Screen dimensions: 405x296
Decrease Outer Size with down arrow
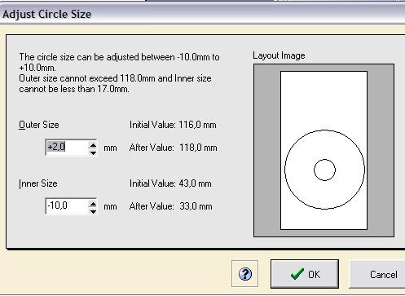pyautogui.click(x=93, y=152)
